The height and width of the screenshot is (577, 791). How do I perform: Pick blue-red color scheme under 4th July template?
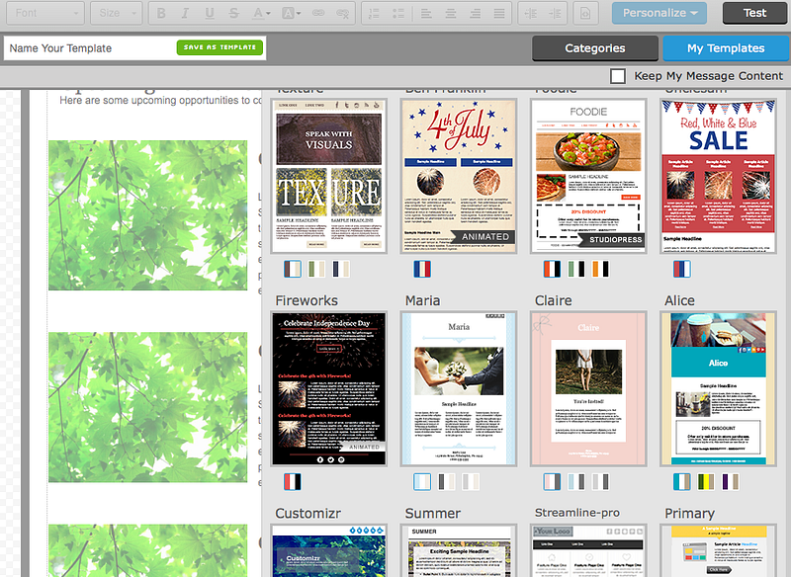pyautogui.click(x=422, y=269)
